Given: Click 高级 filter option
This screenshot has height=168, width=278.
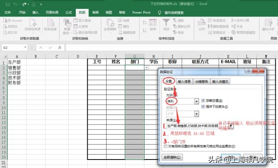Looking at the screenshot, I should point(178,32).
